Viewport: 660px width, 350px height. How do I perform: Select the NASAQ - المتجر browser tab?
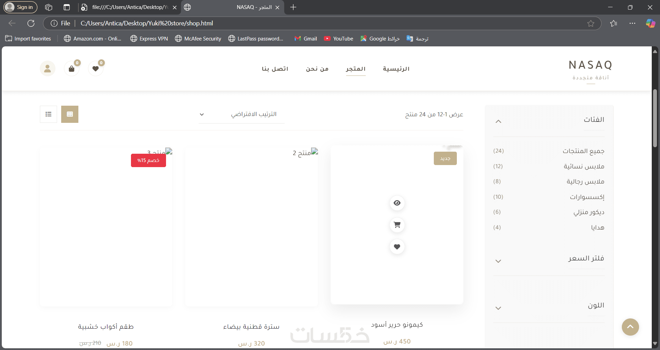point(233,7)
